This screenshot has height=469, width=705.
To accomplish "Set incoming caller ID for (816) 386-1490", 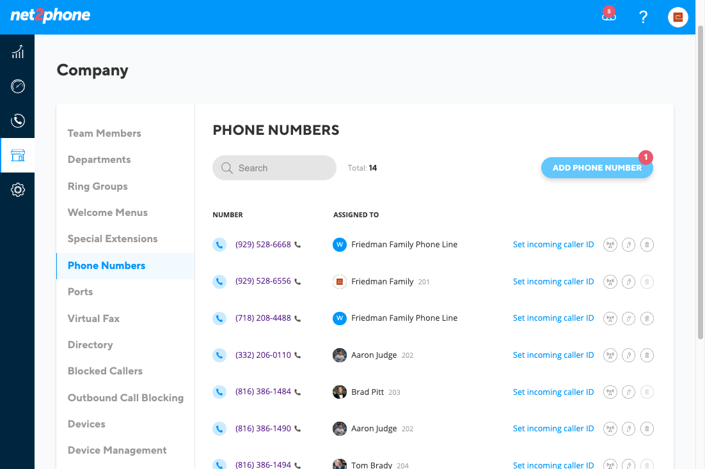I will click(553, 429).
